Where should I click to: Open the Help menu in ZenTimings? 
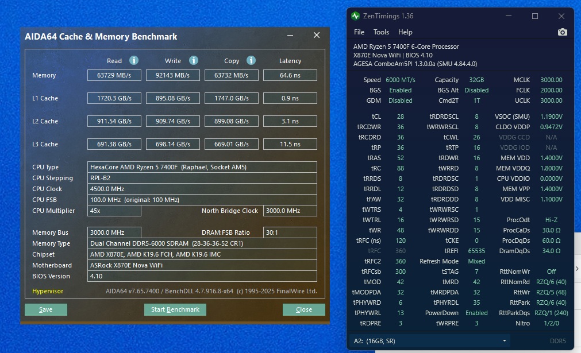[405, 32]
